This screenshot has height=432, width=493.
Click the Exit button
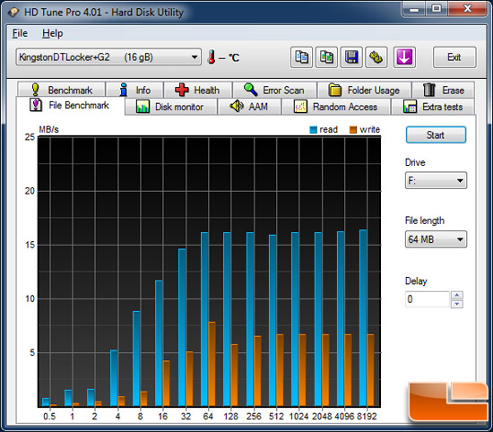pyautogui.click(x=454, y=57)
